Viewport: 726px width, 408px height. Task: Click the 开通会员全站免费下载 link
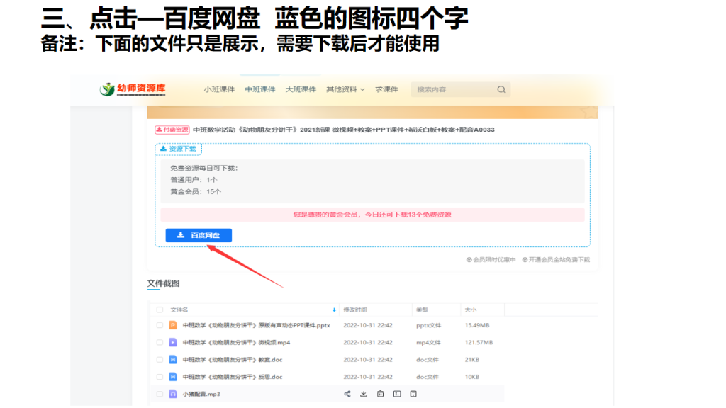(x=559, y=260)
